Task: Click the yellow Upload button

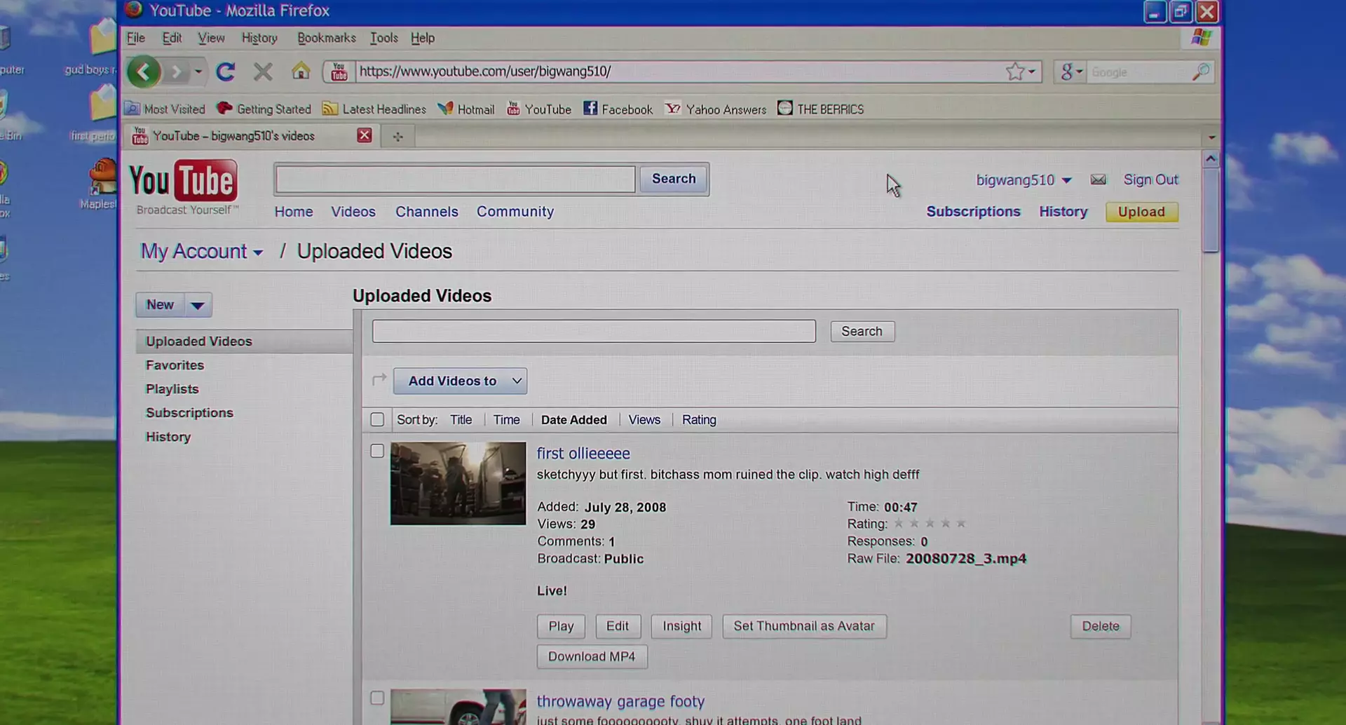Action: click(1141, 212)
